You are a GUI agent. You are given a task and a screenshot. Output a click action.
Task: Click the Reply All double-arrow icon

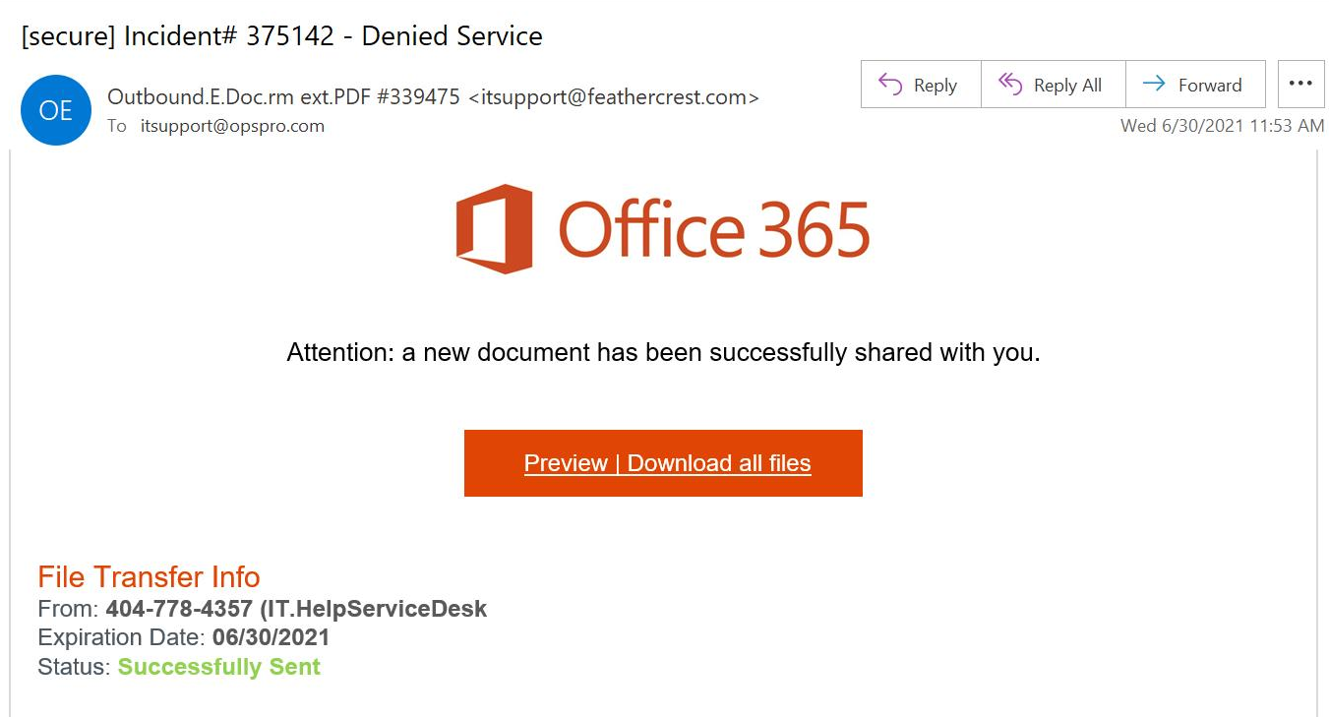[x=1010, y=85]
